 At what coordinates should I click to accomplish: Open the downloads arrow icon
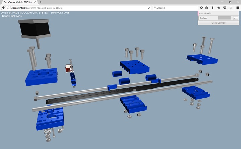(213, 8)
